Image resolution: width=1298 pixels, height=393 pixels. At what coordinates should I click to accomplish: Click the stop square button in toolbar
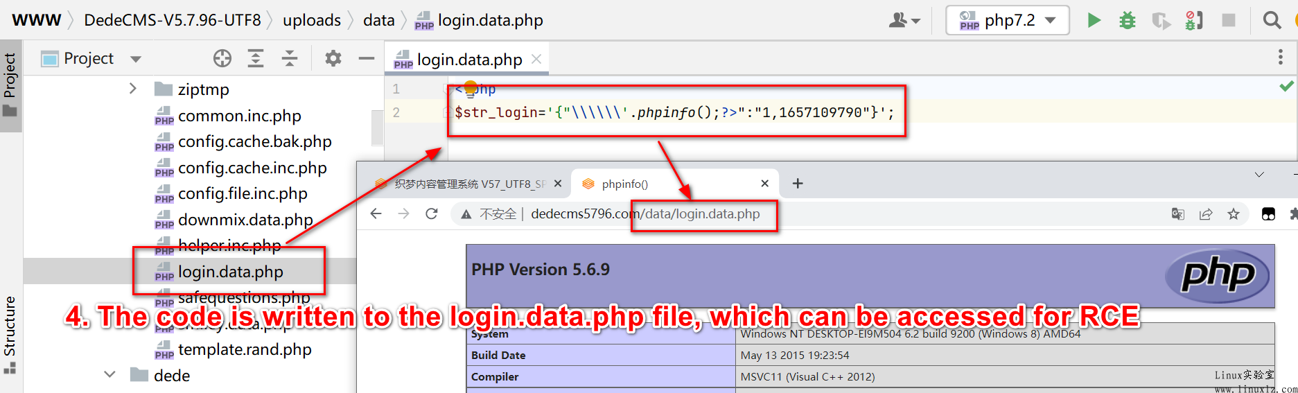pyautogui.click(x=1229, y=20)
